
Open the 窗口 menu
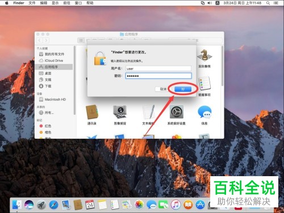(78, 3)
